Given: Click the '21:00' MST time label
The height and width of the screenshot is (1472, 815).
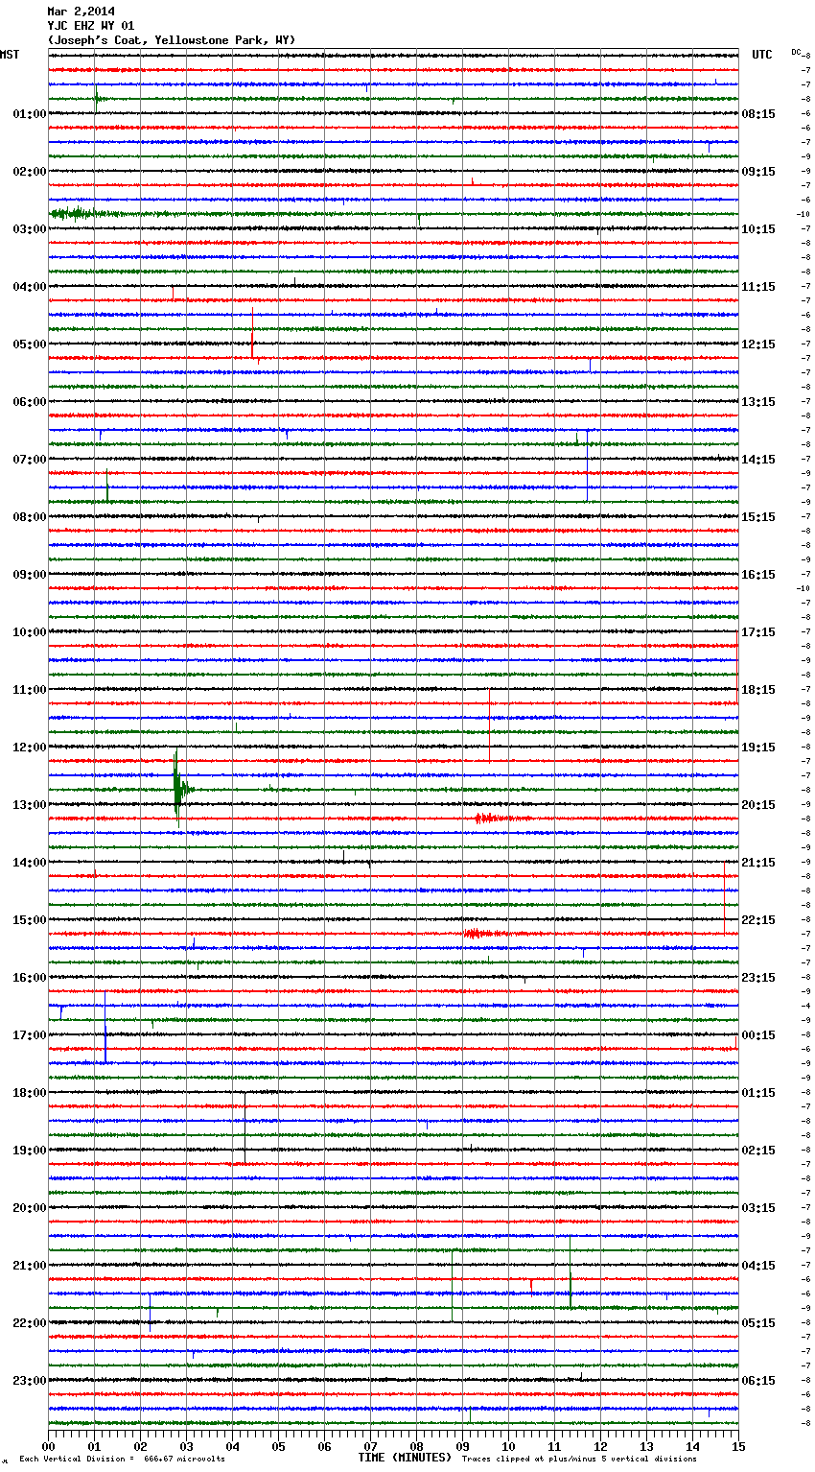Looking at the screenshot, I should pyautogui.click(x=29, y=1266).
